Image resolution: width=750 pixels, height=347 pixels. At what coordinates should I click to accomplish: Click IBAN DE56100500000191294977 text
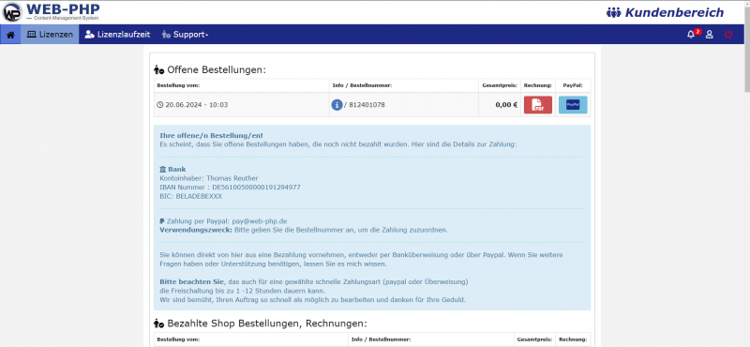point(256,188)
